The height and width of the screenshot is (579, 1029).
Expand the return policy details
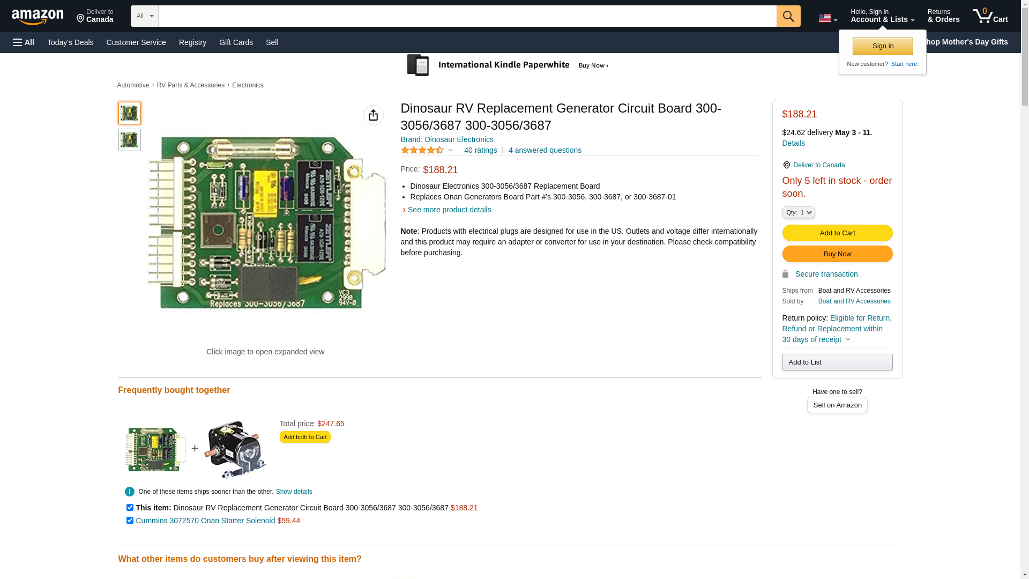click(848, 339)
